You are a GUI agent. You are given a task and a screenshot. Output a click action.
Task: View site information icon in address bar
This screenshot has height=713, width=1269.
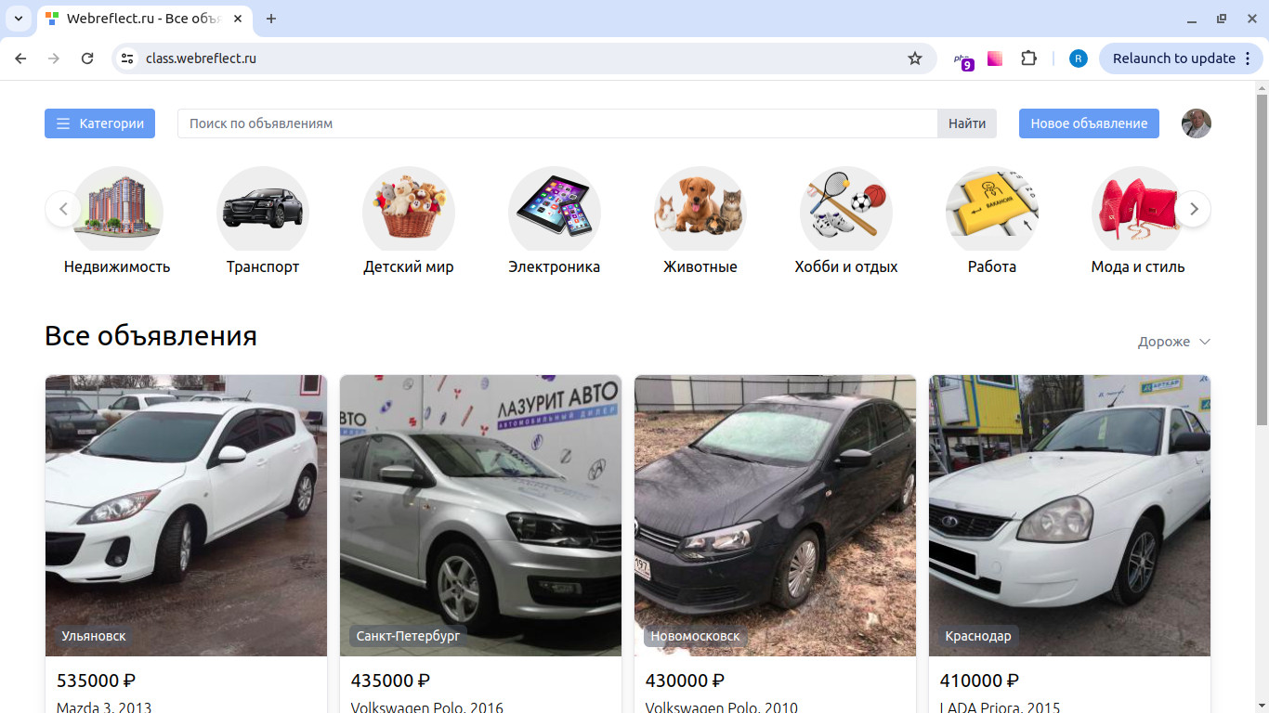click(x=128, y=58)
